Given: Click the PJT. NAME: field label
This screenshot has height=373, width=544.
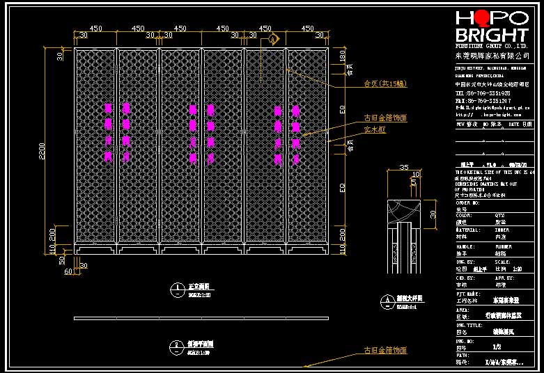Looking at the screenshot, I should [x=468, y=294].
